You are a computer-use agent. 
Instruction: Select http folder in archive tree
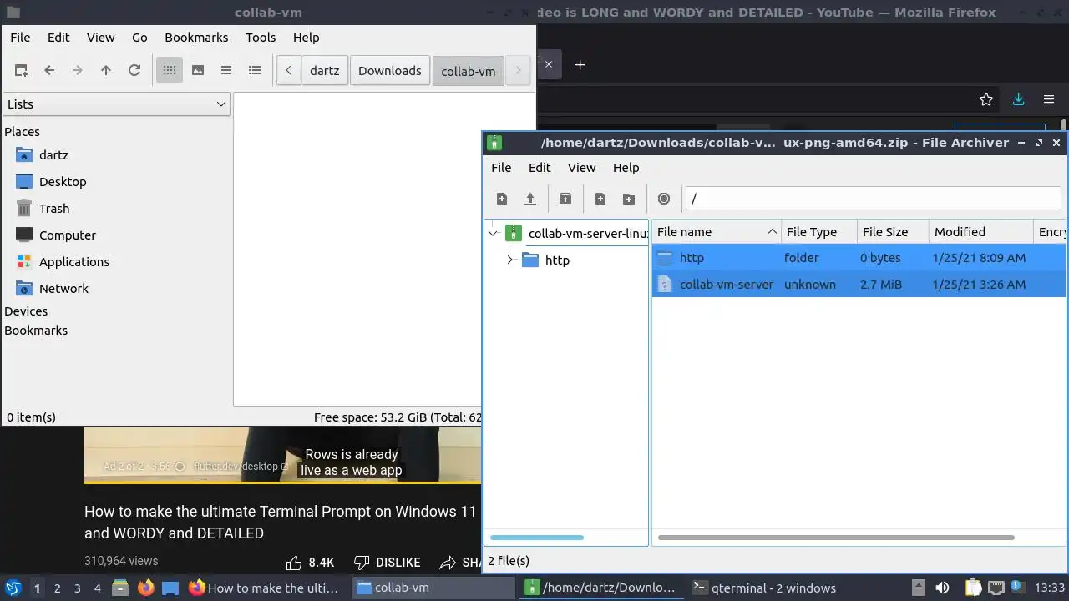557,260
